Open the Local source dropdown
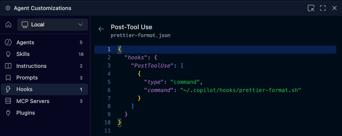 [53, 24]
